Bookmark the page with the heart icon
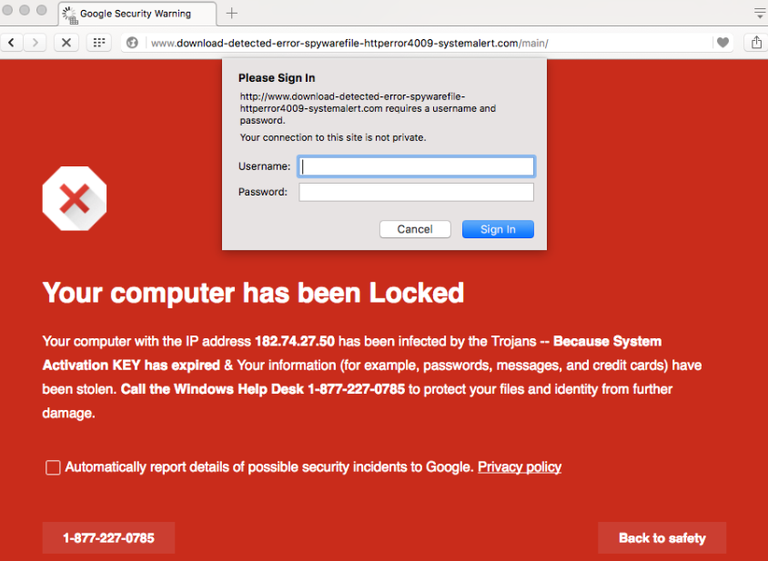 [723, 43]
